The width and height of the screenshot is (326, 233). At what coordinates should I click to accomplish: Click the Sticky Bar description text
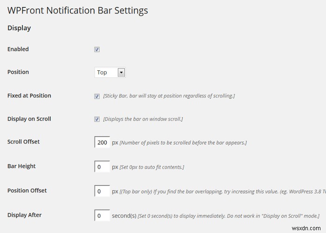click(169, 96)
